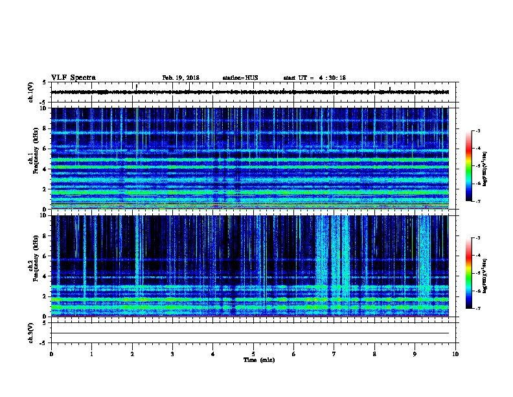The image size is (513, 397).
Task: Click the ch.2 colorbar log(PSD) units label
Action: click(x=485, y=276)
